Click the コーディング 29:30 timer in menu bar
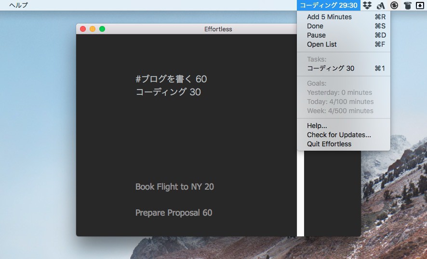Image resolution: width=427 pixels, height=259 pixels. (x=329, y=5)
